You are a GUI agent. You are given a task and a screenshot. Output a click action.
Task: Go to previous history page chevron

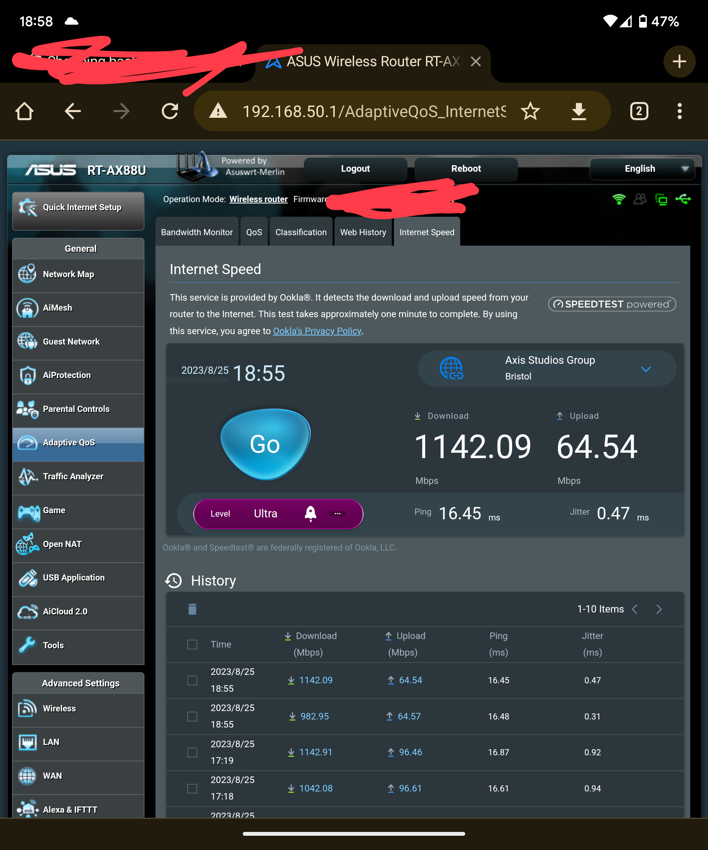coord(635,609)
